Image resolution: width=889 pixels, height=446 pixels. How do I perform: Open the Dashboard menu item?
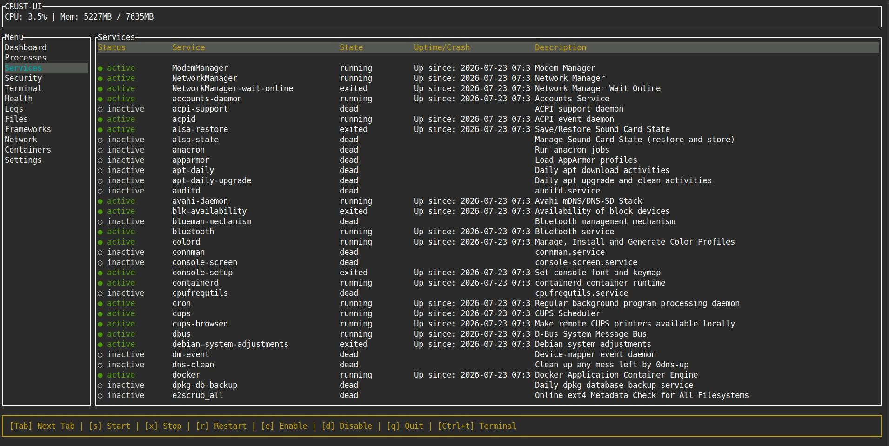point(26,47)
